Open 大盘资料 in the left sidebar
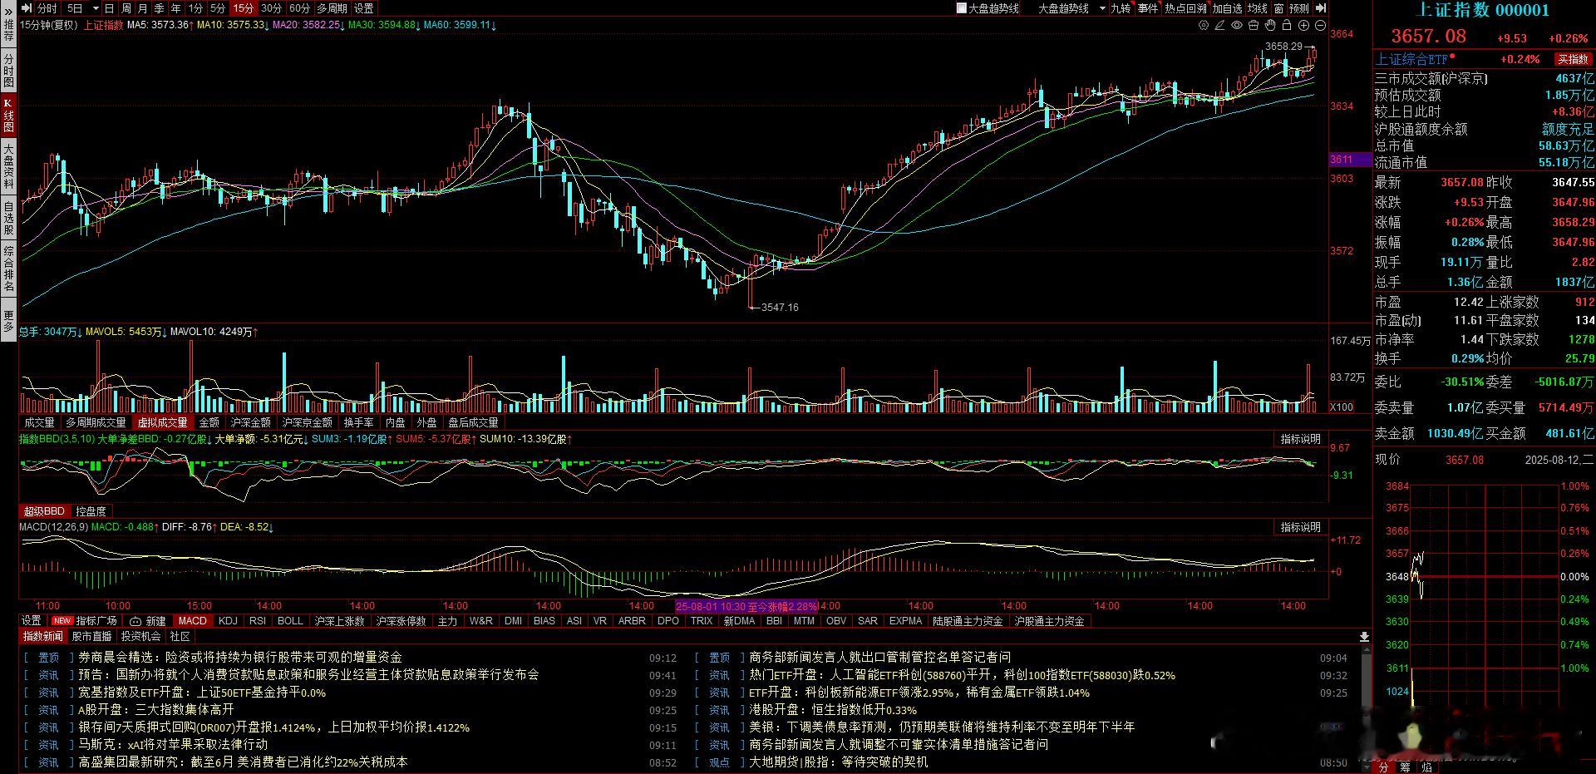The width and height of the screenshot is (1596, 774). coord(8,165)
